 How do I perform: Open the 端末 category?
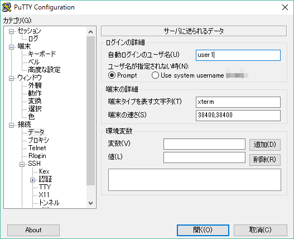(24, 46)
